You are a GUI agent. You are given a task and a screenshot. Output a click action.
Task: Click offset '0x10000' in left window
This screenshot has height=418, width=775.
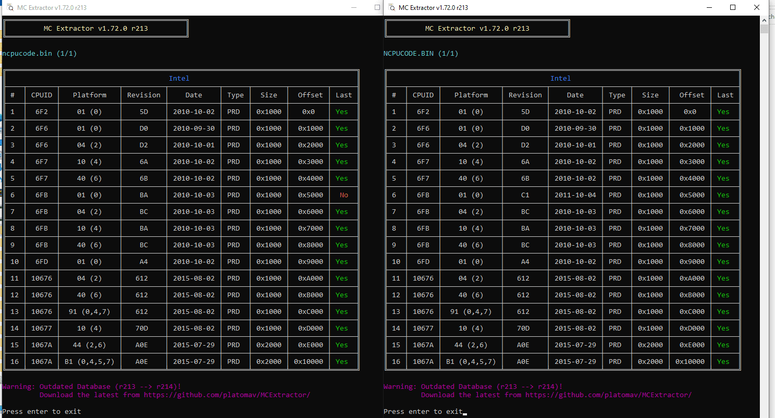(309, 362)
